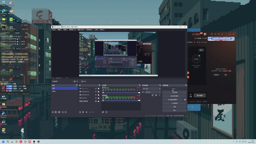
Task: Open source properties gear in Sources dock
Action: 86,112
